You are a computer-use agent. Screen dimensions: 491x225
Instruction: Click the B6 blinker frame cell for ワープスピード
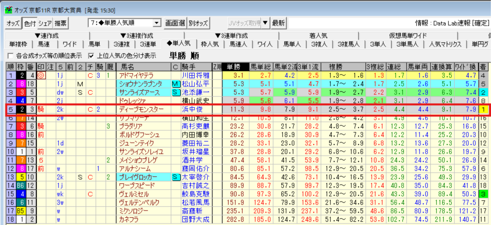(22, 186)
